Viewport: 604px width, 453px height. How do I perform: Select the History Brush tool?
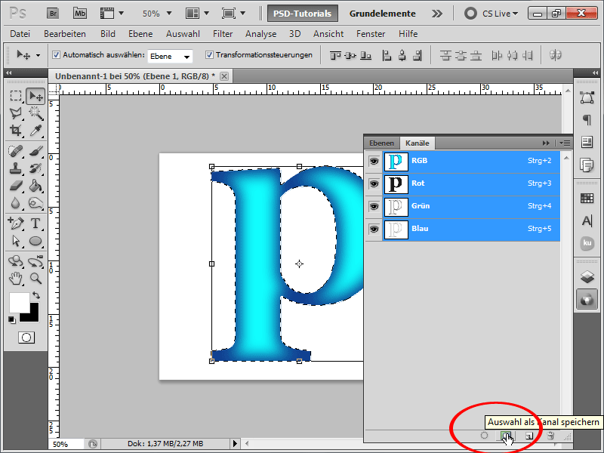click(35, 168)
